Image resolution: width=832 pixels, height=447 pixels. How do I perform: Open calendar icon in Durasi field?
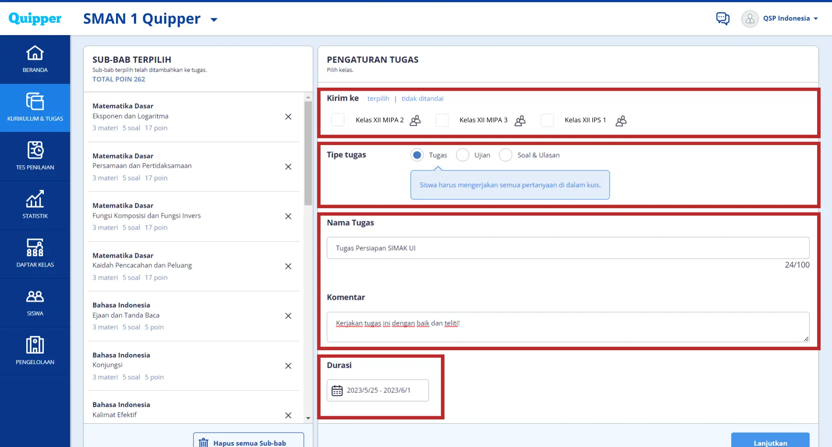click(337, 390)
